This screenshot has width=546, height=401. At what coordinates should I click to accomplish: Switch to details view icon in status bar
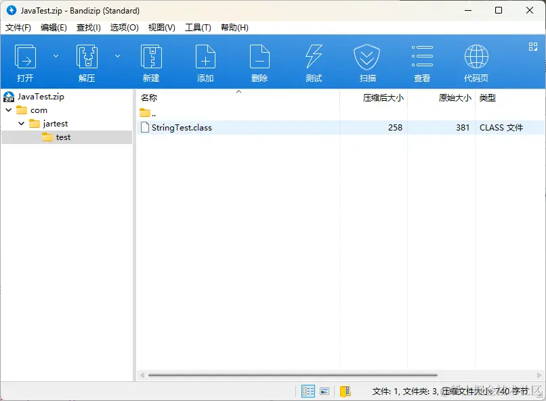coord(308,392)
